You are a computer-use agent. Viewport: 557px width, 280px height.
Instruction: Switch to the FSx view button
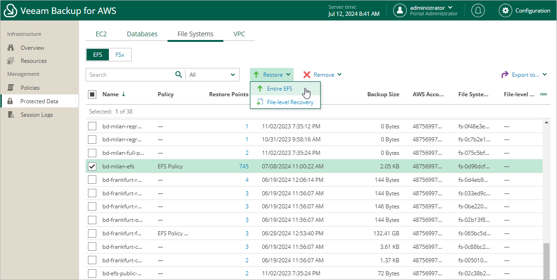(x=120, y=55)
